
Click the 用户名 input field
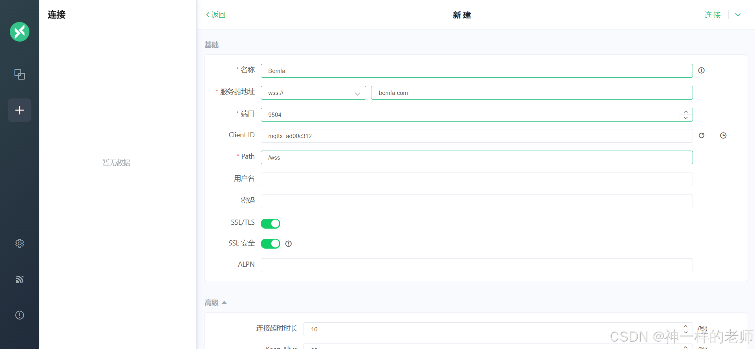pyautogui.click(x=477, y=180)
